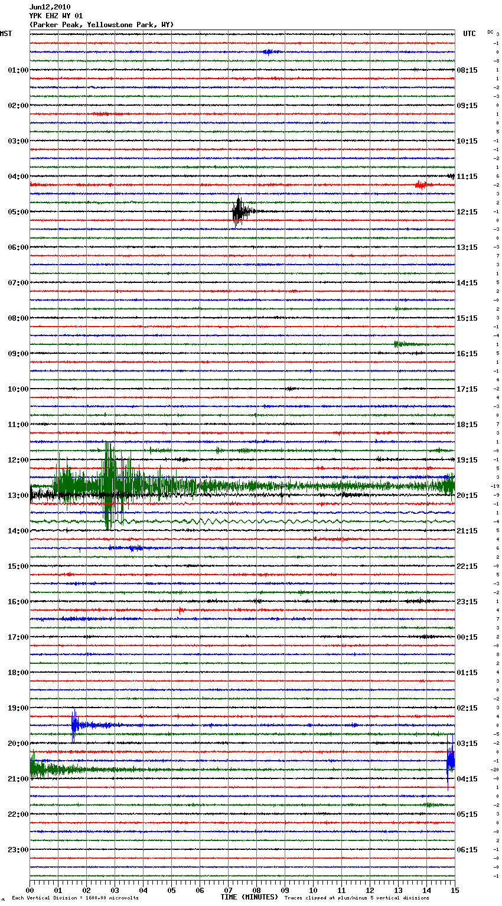Screen dimensions: 502x906
Task: Click minute tick label 13 on bottom axis
Action: [x=398, y=890]
